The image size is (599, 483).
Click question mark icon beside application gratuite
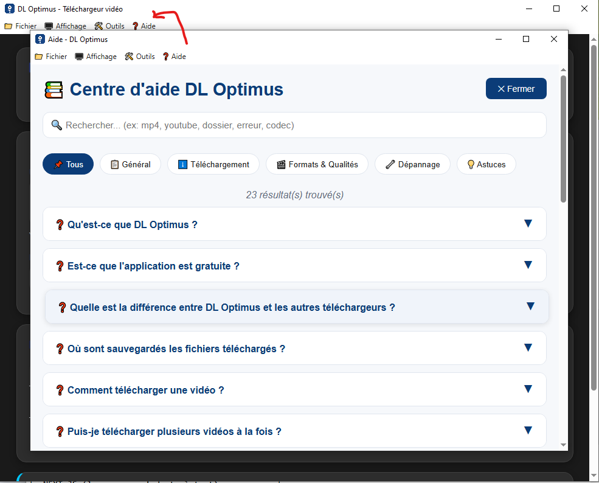click(x=60, y=266)
